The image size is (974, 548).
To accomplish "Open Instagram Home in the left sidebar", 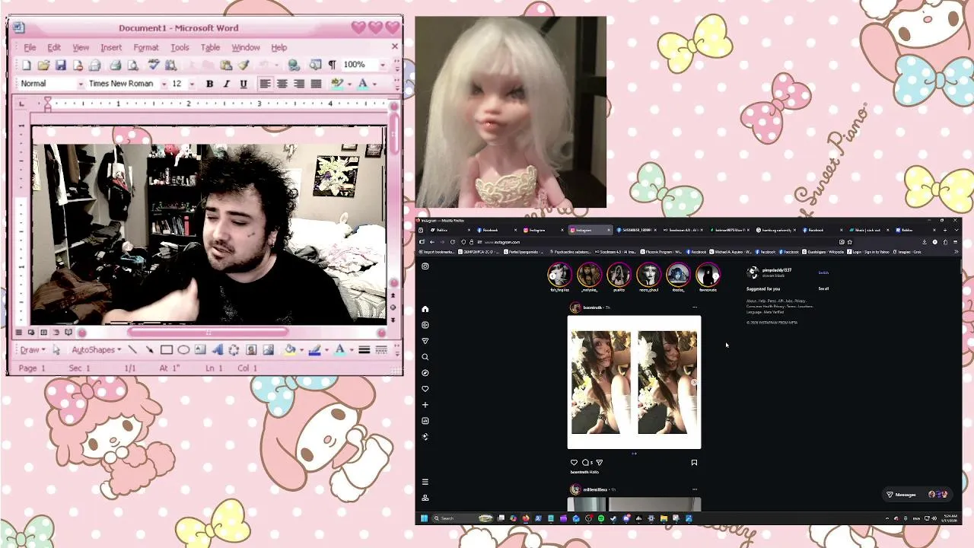I will point(425,309).
